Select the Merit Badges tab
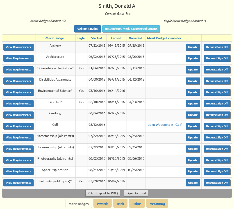234x209 pixels. [79, 204]
